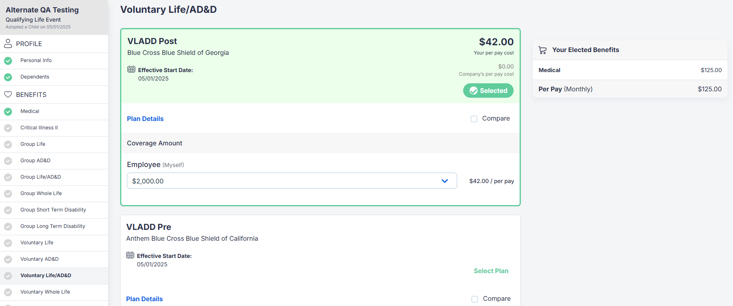Click green checkmark icon beside Medical

pos(8,112)
